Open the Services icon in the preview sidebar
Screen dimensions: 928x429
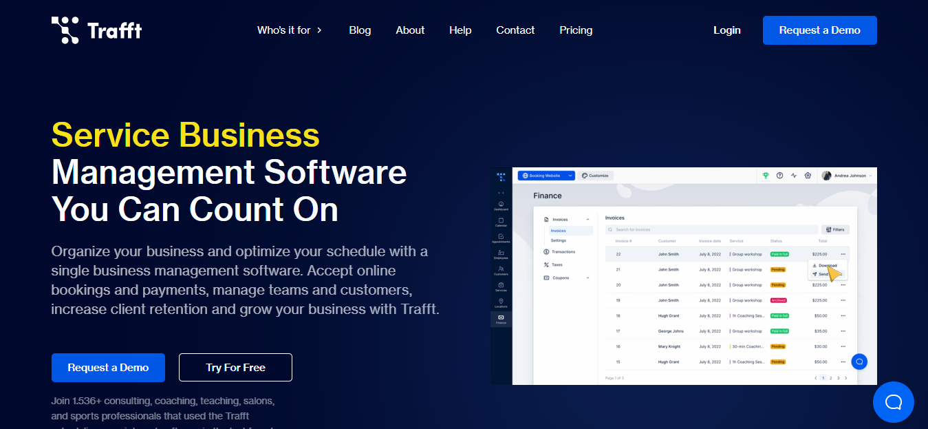501,286
